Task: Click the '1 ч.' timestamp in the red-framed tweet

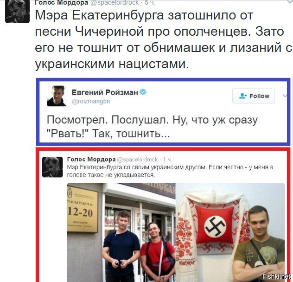Action: (x=167, y=160)
